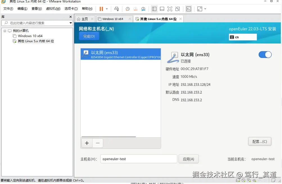Open the snapshot manager icon
This screenshot has height=184, width=282.
click(x=143, y=9)
